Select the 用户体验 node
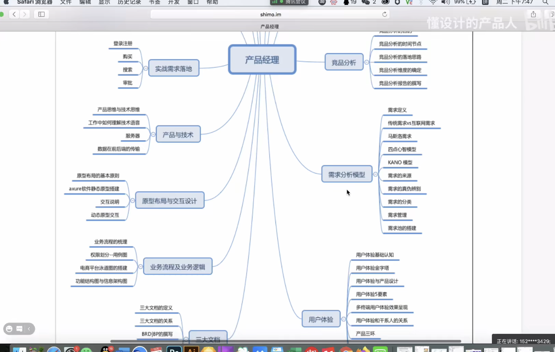The width and height of the screenshot is (555, 352). click(321, 319)
